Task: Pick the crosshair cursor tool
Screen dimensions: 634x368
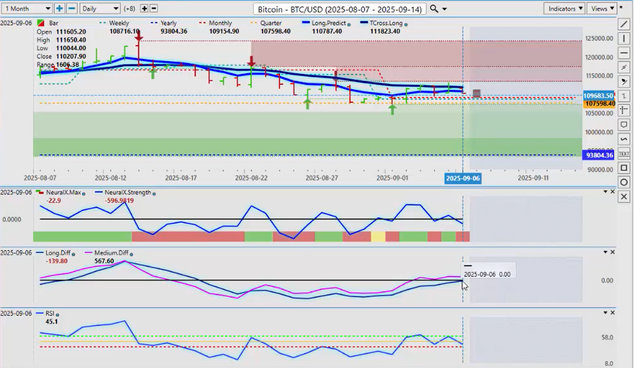Action: click(624, 110)
